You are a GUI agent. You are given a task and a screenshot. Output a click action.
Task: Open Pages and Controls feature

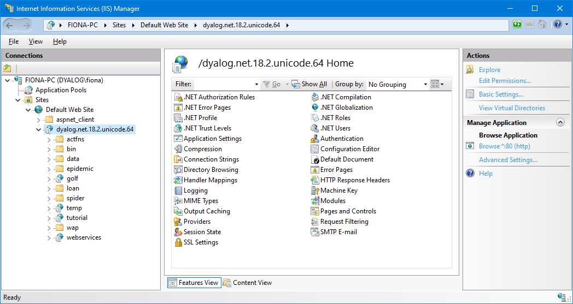click(x=343, y=211)
